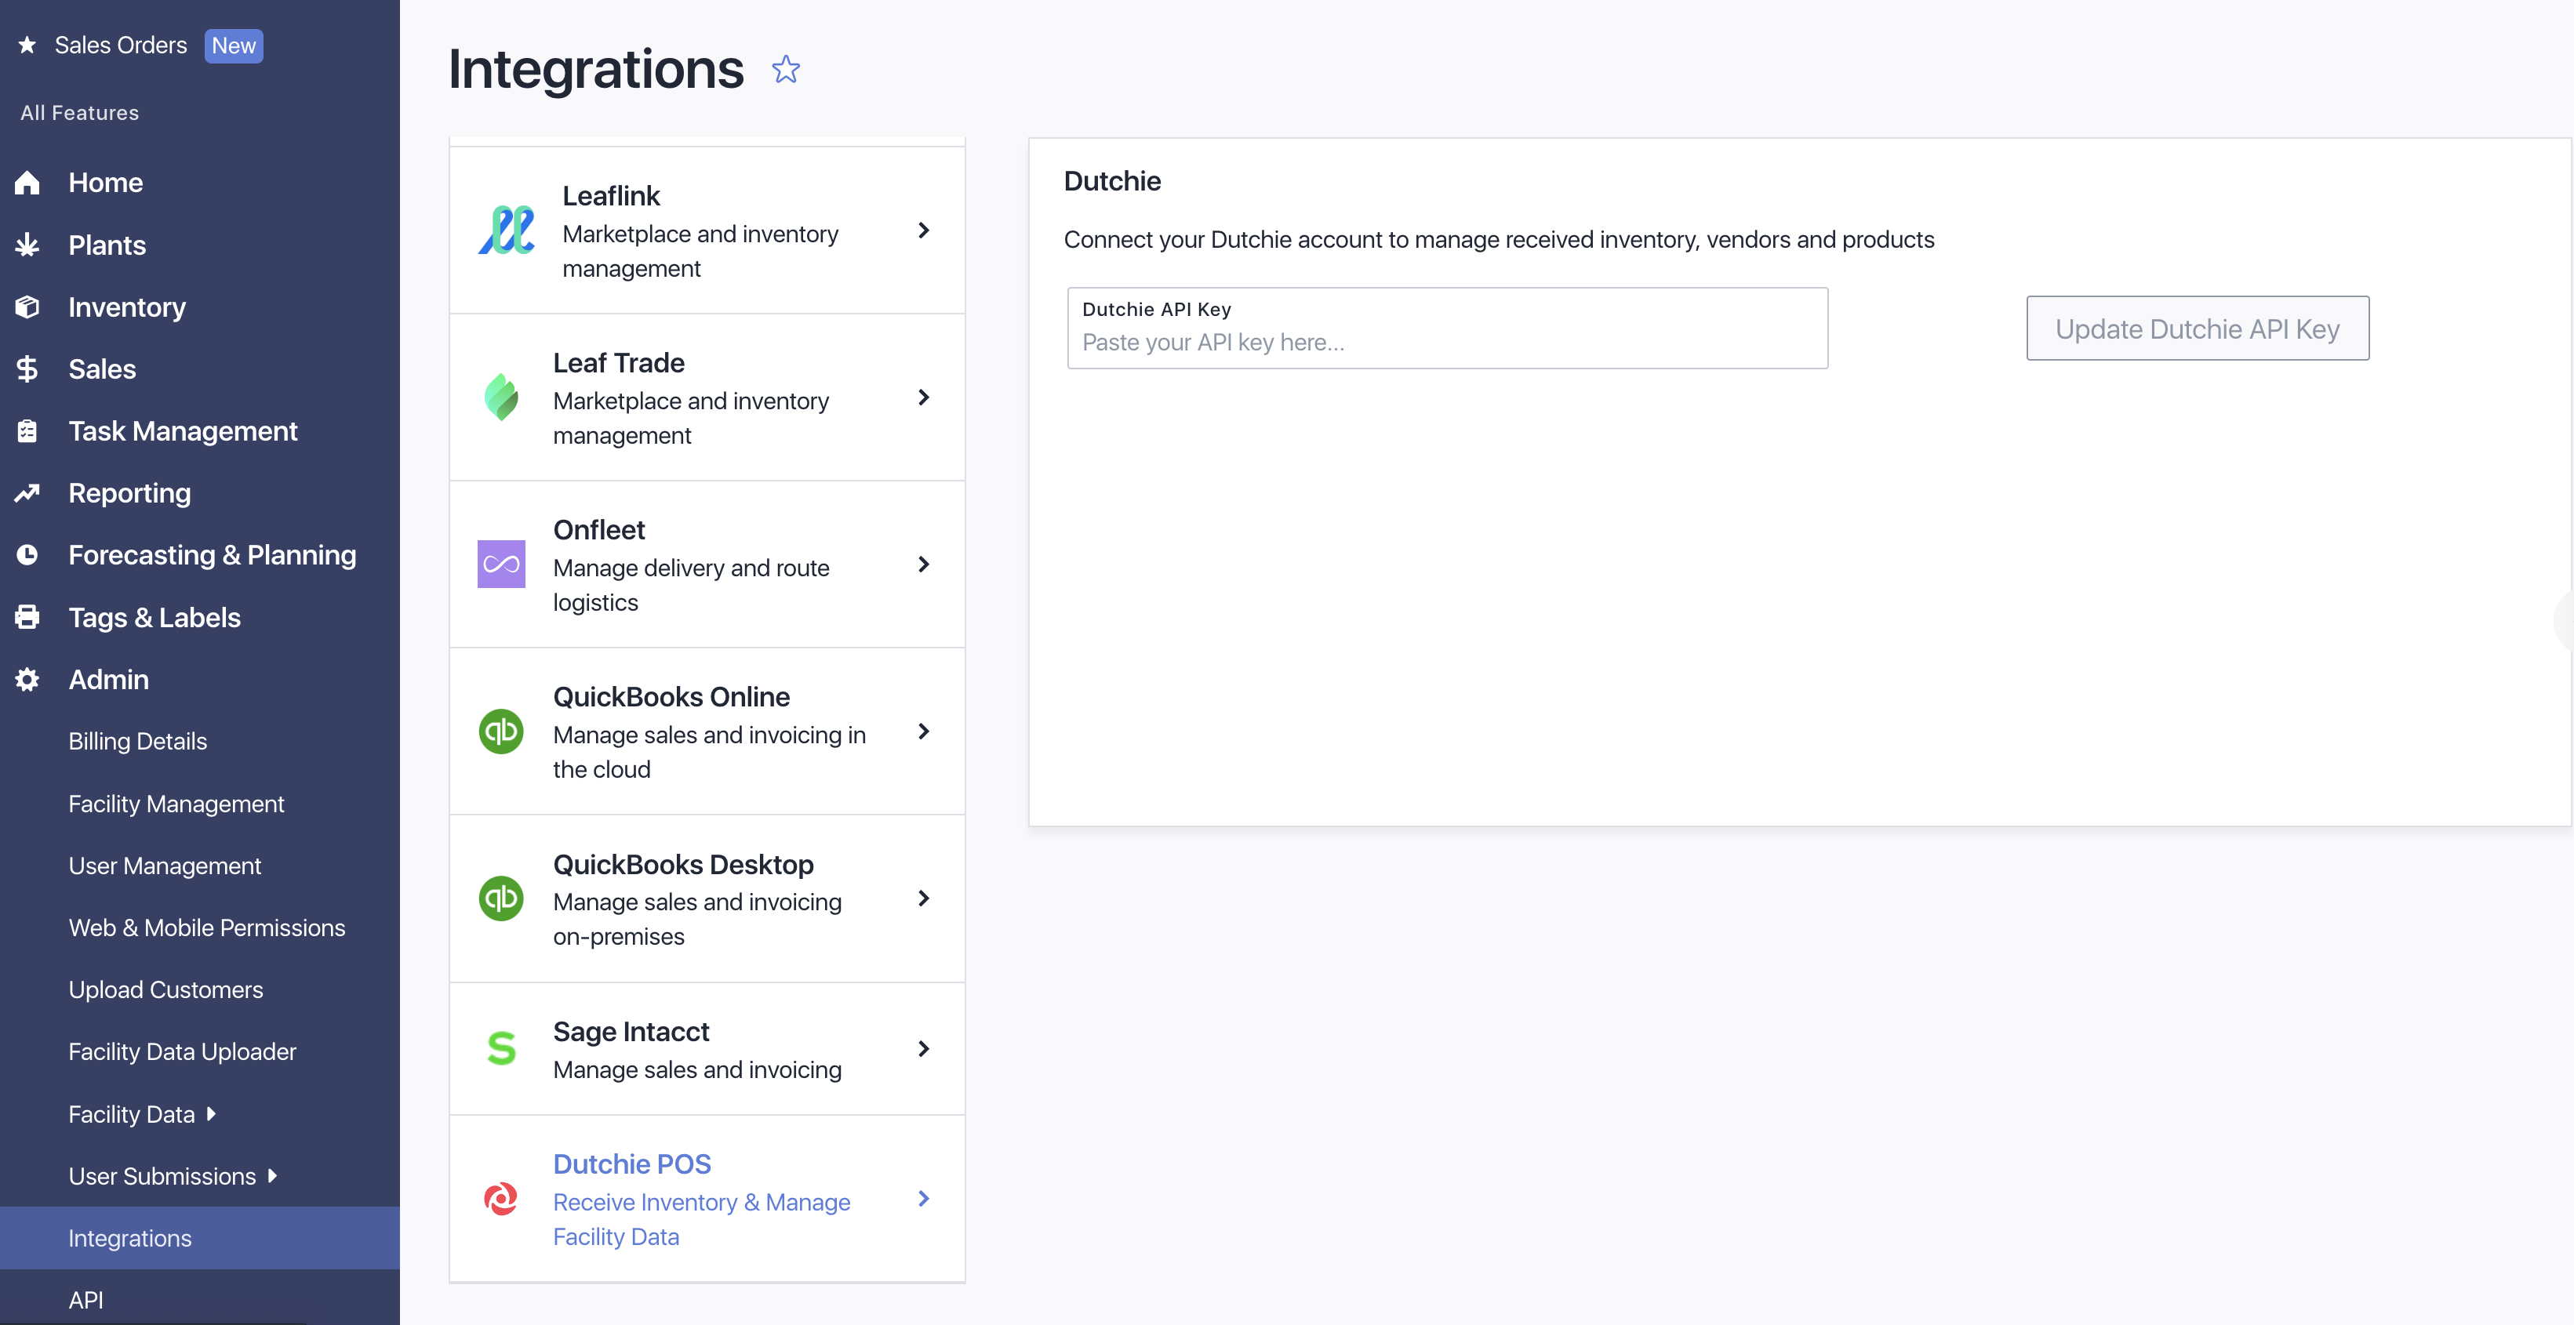Screen dimensions: 2574x1325
Task: Select Integrations in the Admin submenu
Action: click(x=200, y=1237)
